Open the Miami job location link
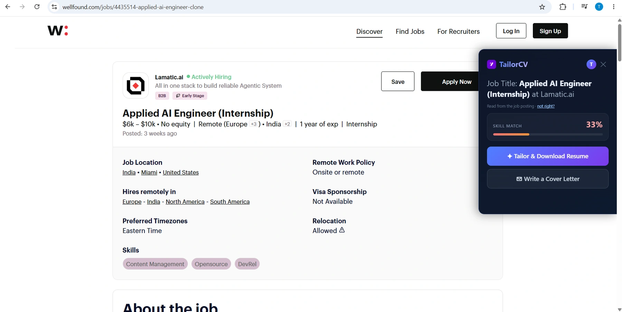This screenshot has height=312, width=622. click(149, 173)
